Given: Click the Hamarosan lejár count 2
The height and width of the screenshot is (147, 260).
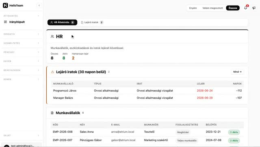Looking at the screenshot, I should (73, 58).
